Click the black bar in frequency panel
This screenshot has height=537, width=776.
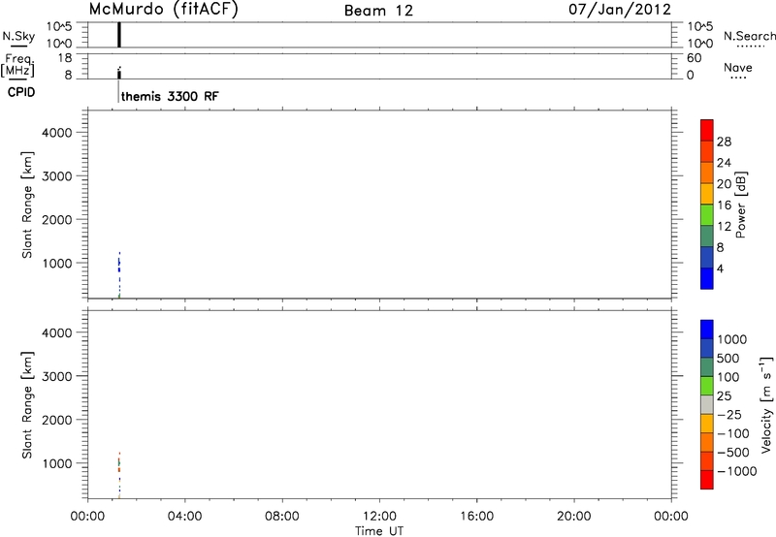pos(119,75)
